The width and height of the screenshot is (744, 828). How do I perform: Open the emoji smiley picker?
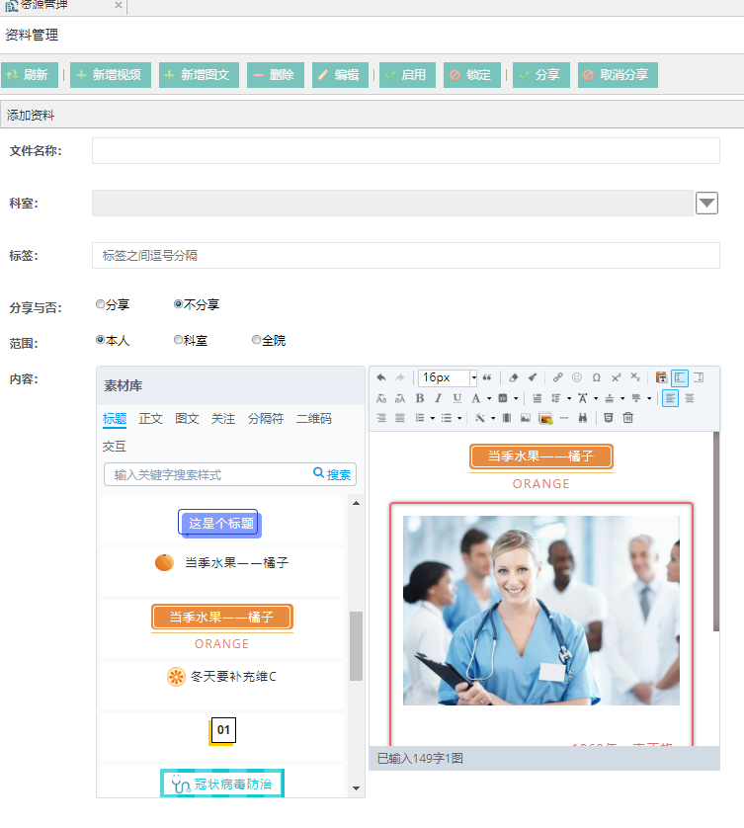tap(577, 377)
